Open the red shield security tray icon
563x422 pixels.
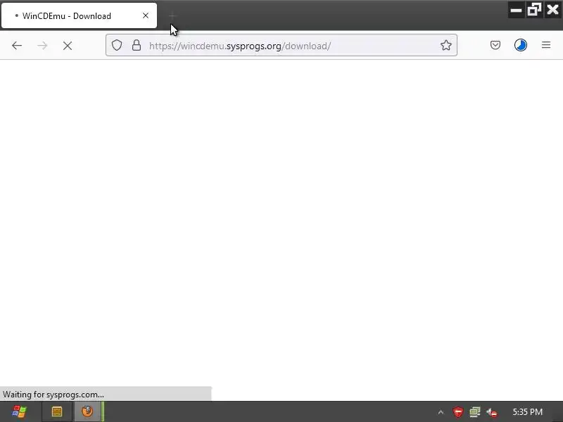pyautogui.click(x=458, y=412)
